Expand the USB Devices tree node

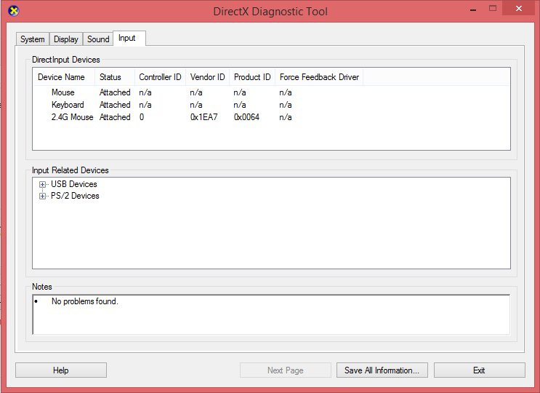click(43, 185)
